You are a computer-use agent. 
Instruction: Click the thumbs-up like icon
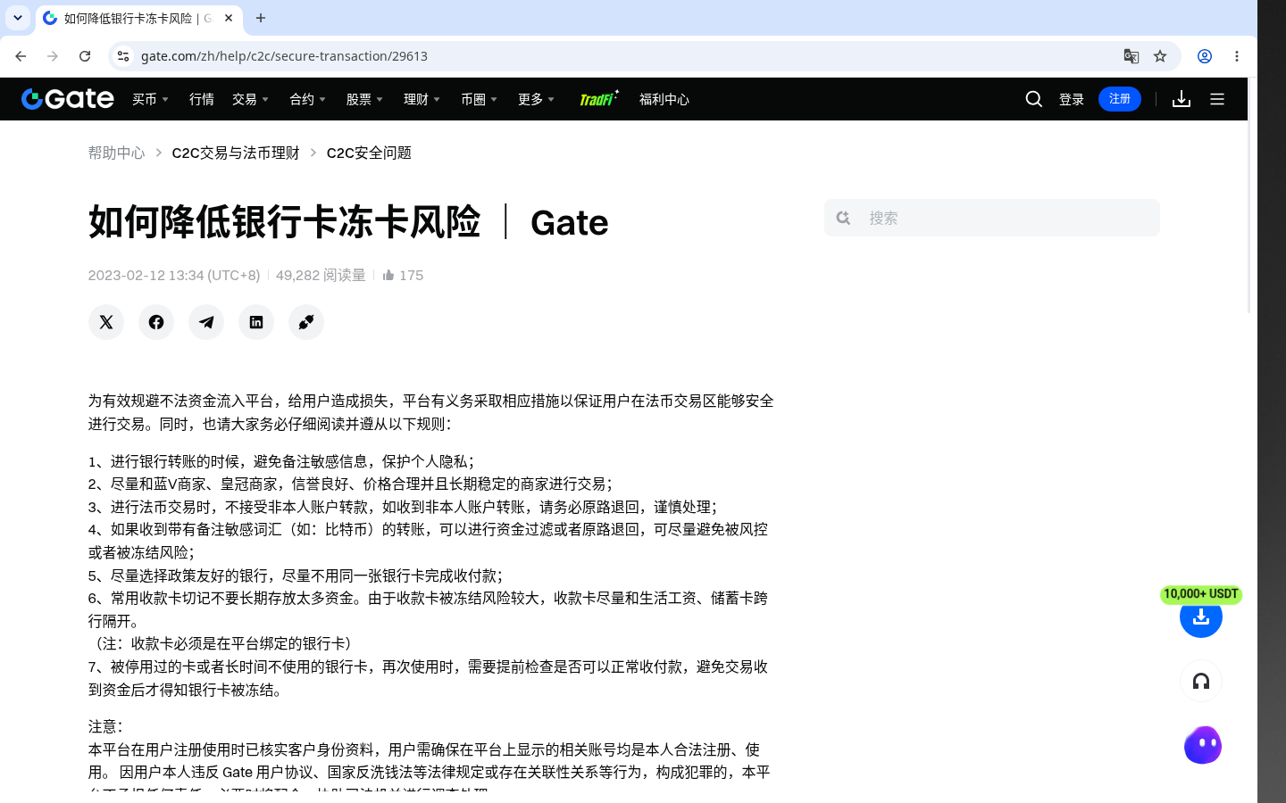[x=388, y=275]
